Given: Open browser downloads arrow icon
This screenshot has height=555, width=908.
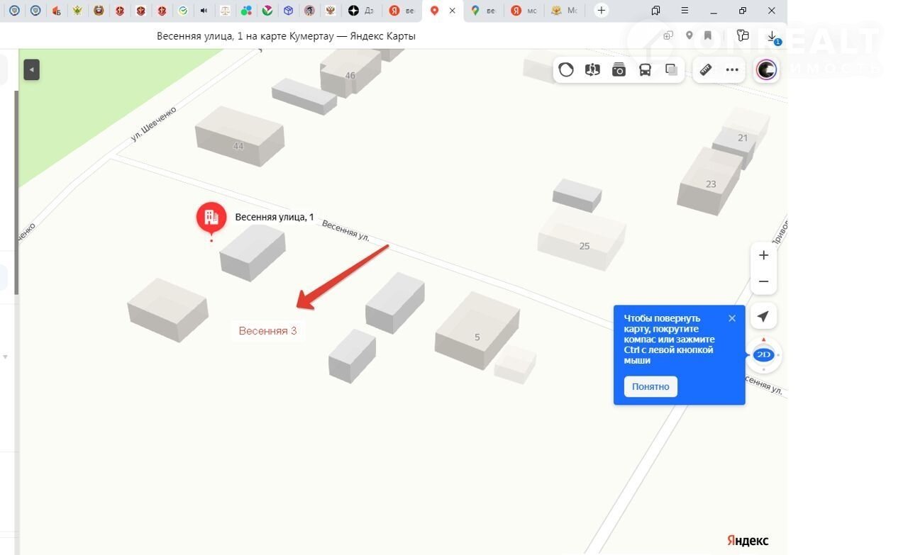Looking at the screenshot, I should [x=773, y=36].
